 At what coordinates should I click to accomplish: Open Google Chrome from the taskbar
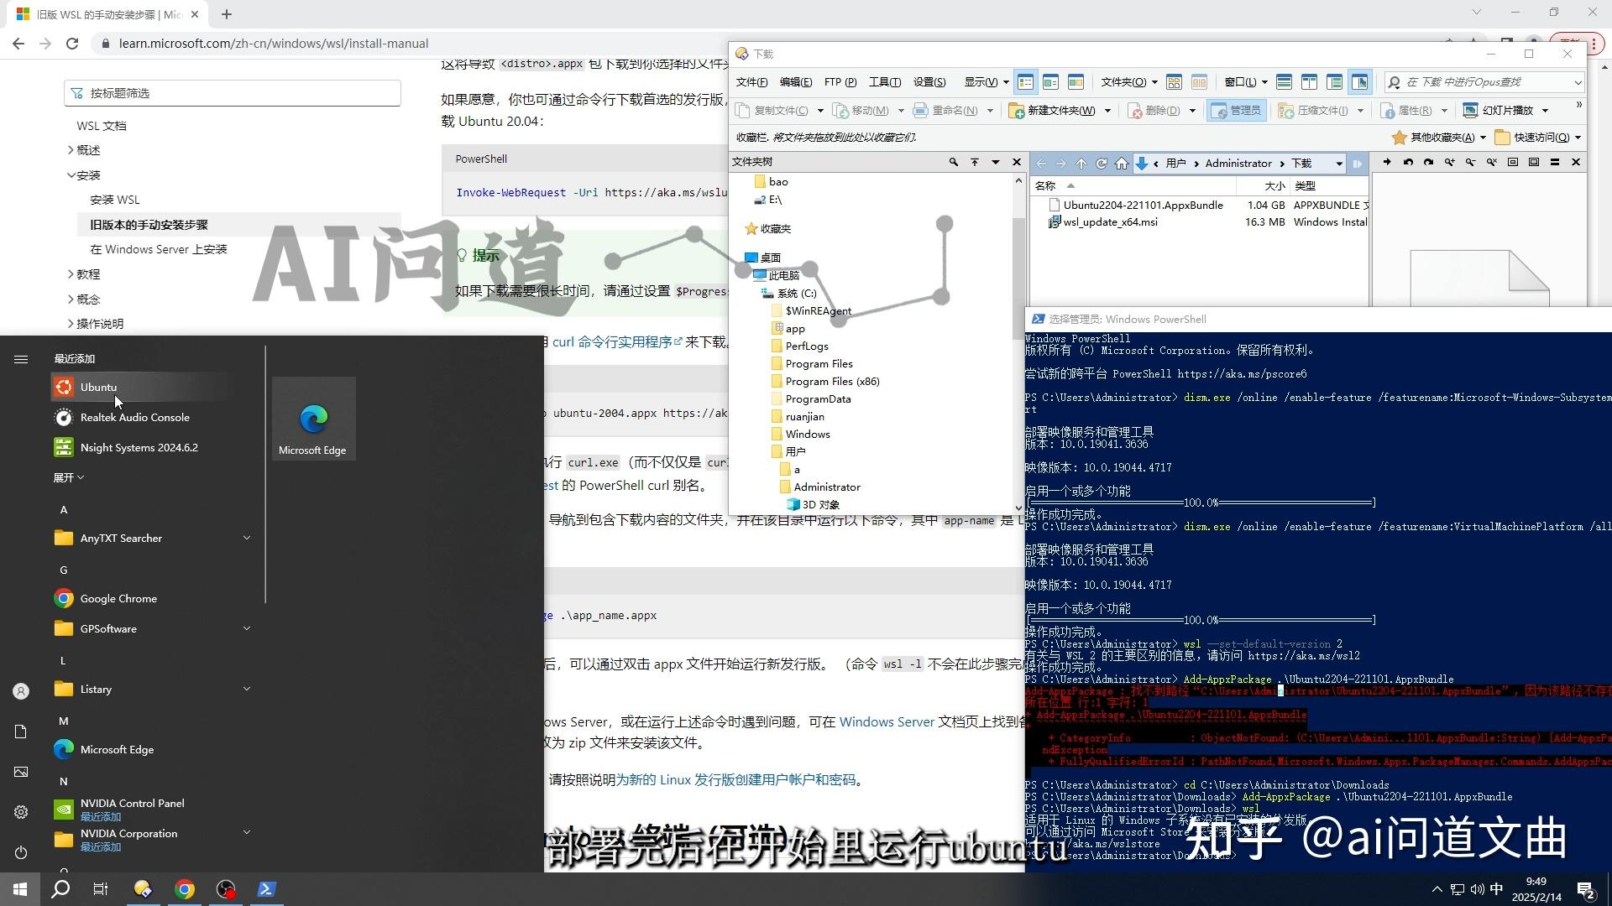click(185, 888)
